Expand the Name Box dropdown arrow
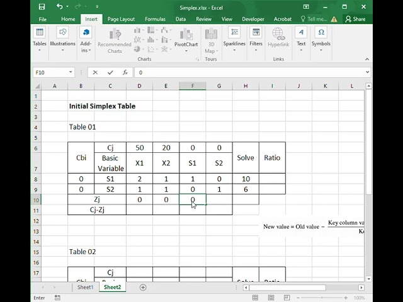This screenshot has width=403, height=302. pos(71,72)
